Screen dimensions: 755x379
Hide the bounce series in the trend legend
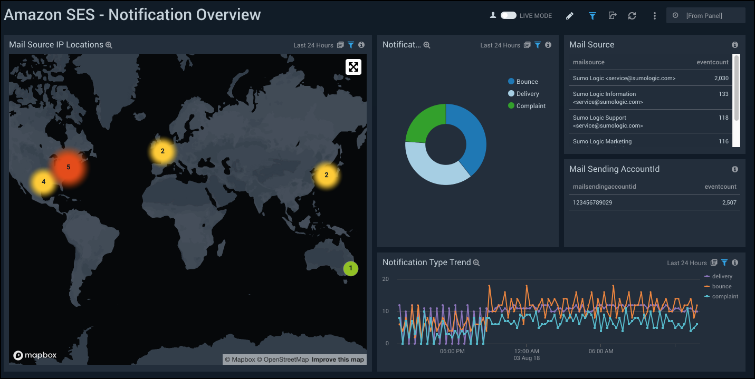coord(722,286)
